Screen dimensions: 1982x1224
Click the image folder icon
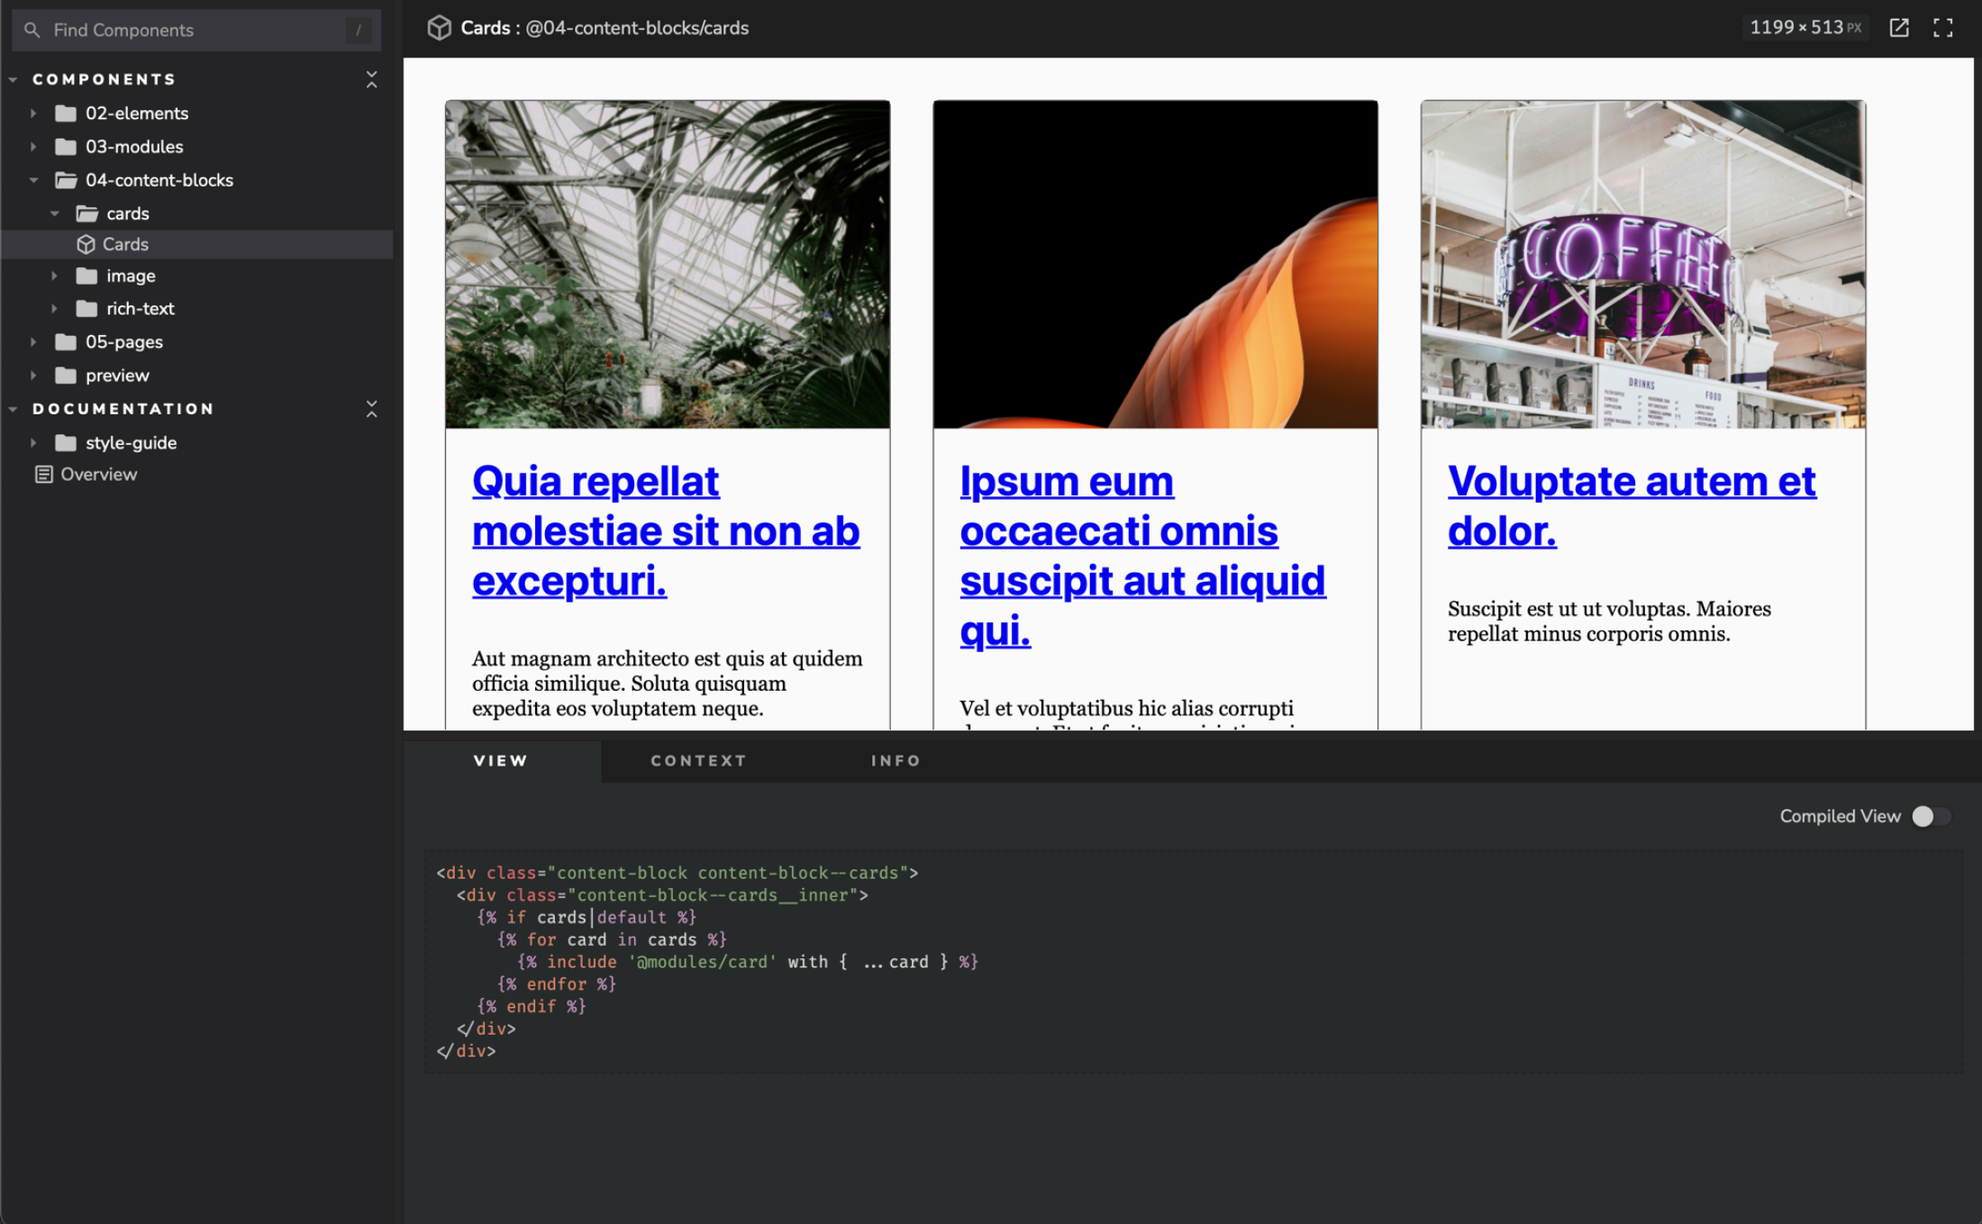pyautogui.click(x=86, y=276)
